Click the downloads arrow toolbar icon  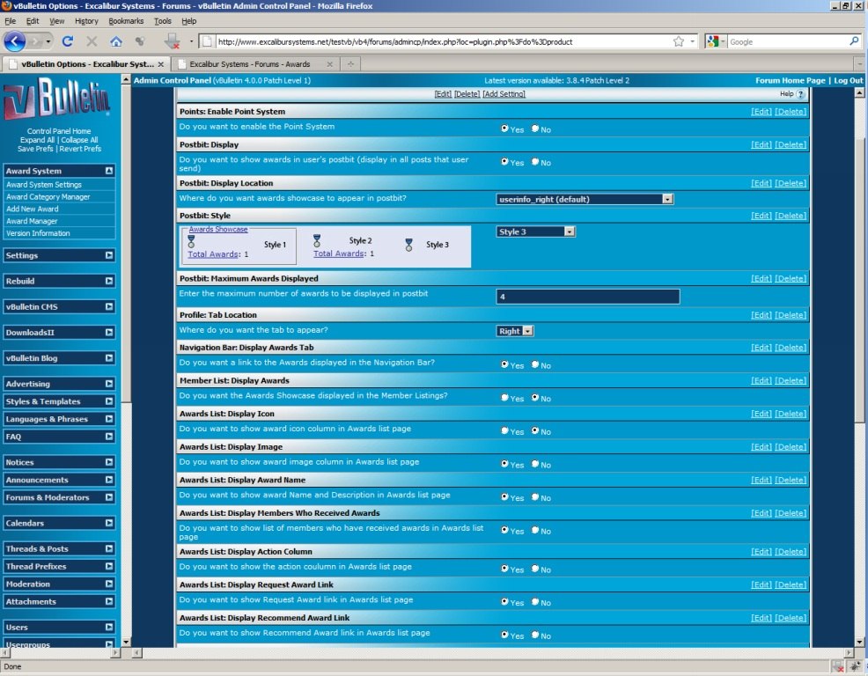tap(173, 41)
